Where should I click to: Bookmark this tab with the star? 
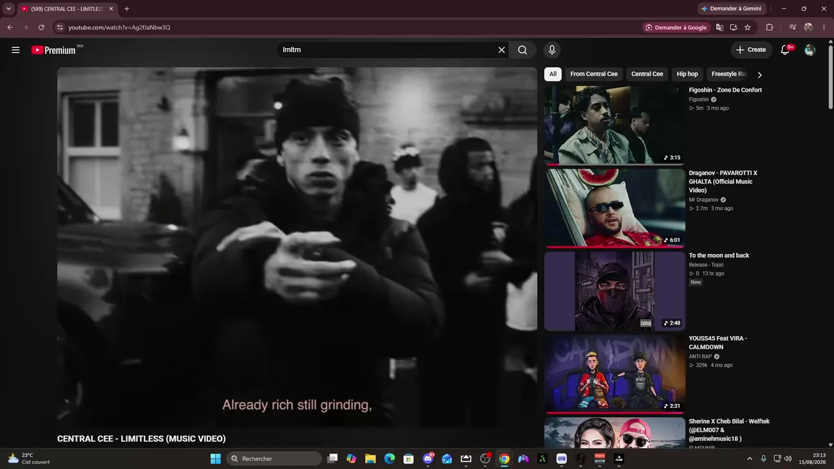coord(747,27)
